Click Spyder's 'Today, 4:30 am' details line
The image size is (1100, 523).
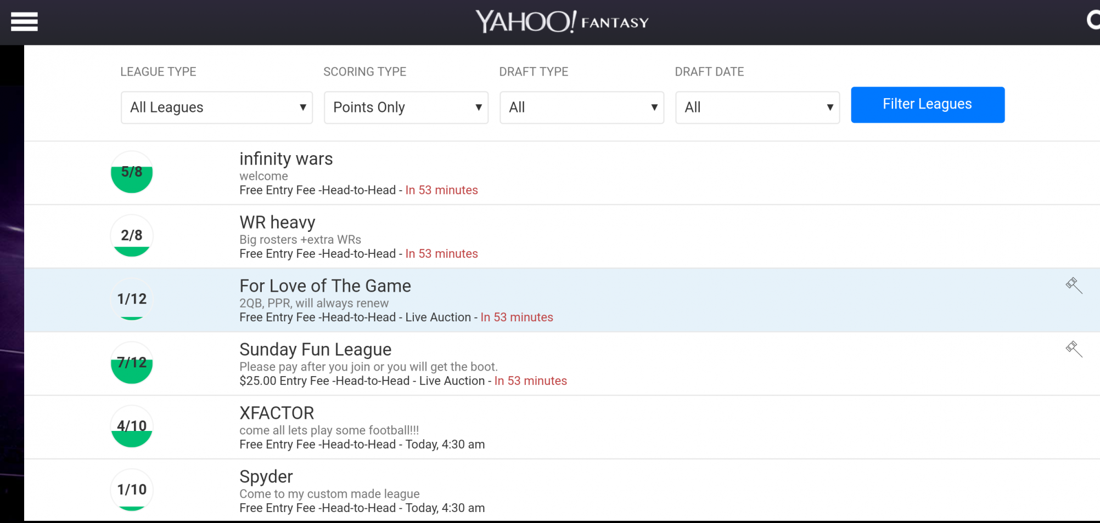click(x=362, y=508)
